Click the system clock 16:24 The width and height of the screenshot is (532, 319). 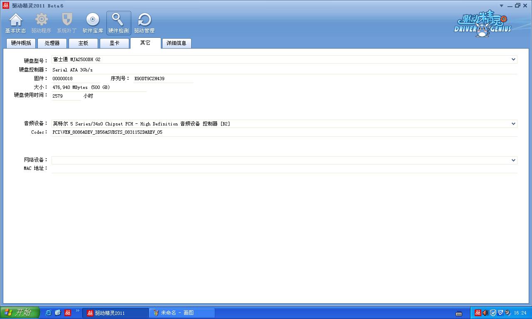(520, 313)
